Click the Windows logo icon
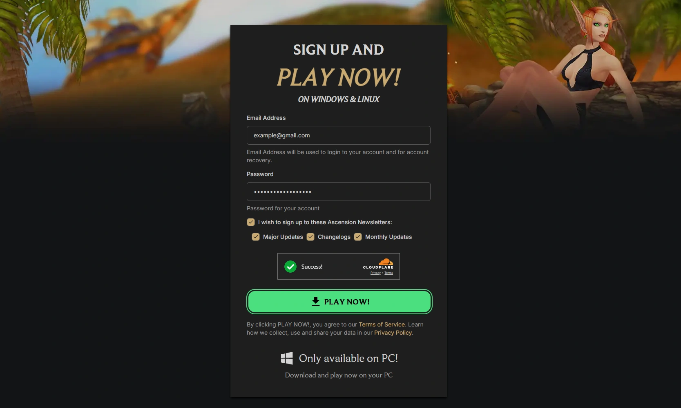The height and width of the screenshot is (408, 681). 287,358
